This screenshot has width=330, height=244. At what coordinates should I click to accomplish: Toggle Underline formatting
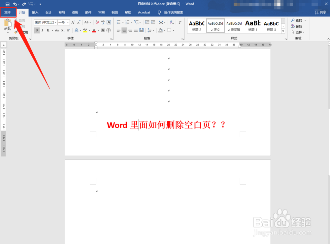coord(48,30)
